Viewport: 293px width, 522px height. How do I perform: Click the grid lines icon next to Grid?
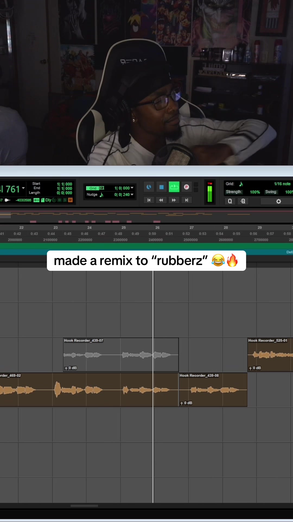point(102,188)
